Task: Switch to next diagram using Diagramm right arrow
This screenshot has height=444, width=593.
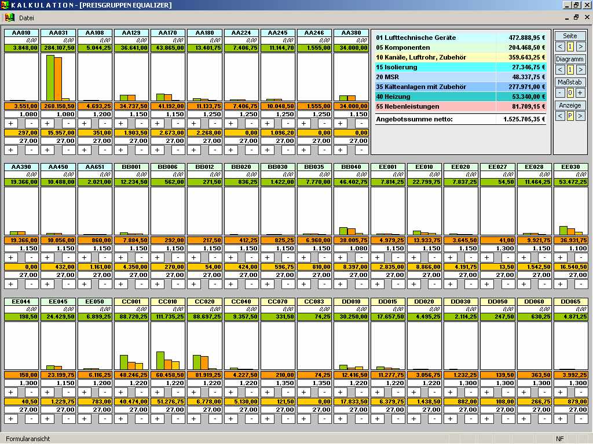Action: coord(581,69)
